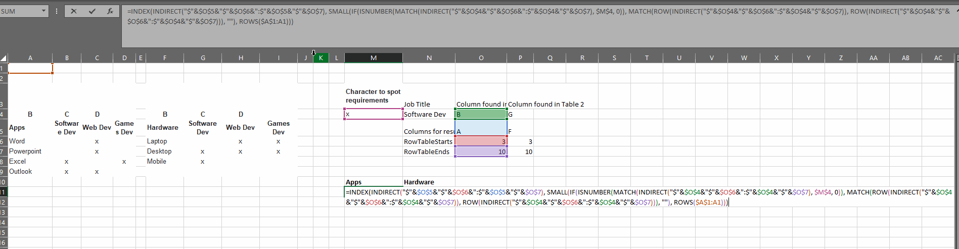
Task: Select column C header
Action: coord(97,58)
